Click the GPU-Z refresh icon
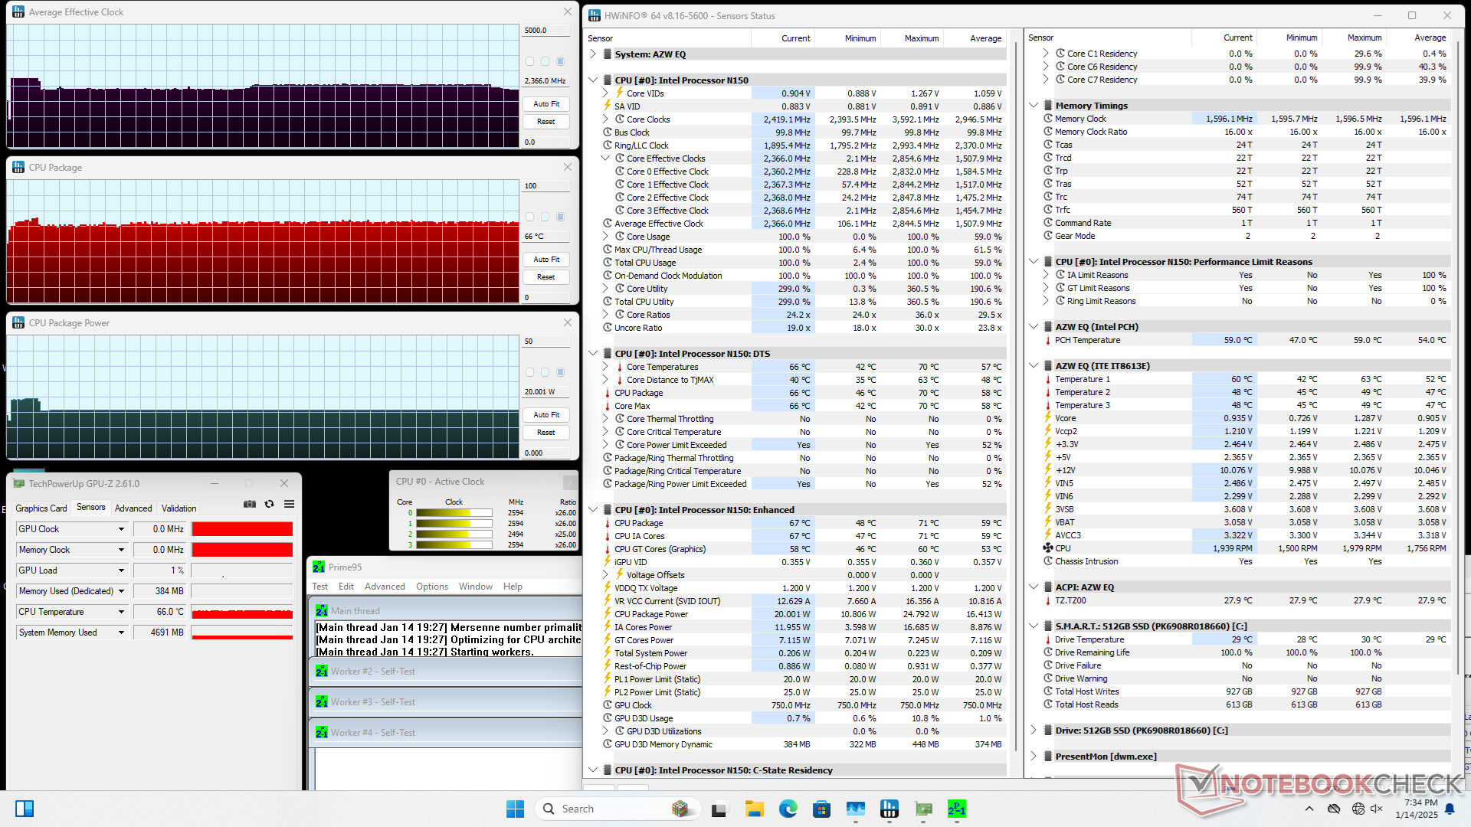This screenshot has height=827, width=1471. point(269,504)
